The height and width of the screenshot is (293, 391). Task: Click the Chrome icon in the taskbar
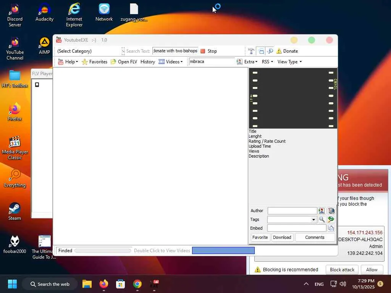click(137, 284)
